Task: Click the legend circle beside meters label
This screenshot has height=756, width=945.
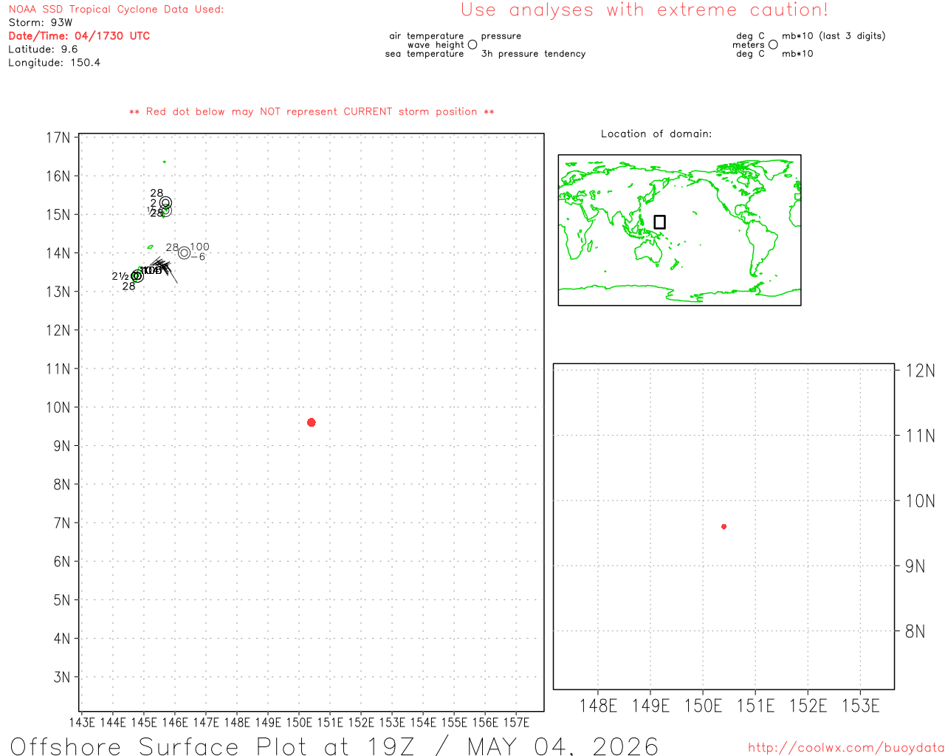Action: [773, 44]
